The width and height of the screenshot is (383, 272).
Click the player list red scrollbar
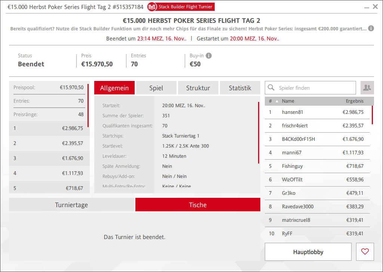[372, 115]
